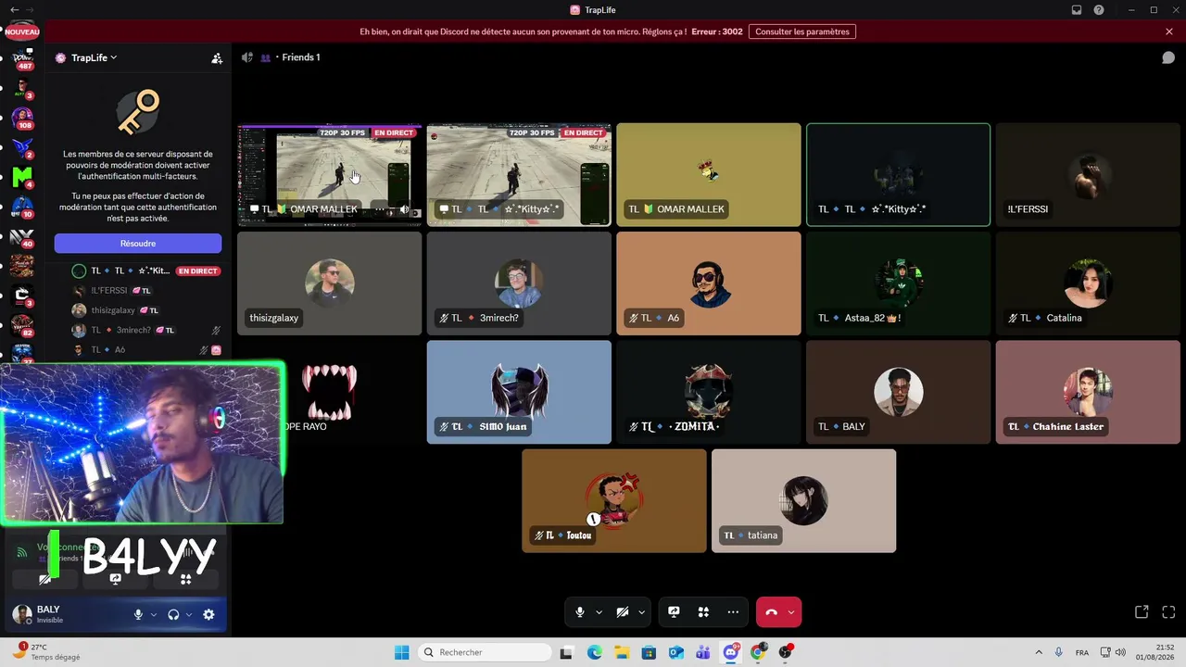Open Microsoft Store from the taskbar
The height and width of the screenshot is (667, 1186).
click(x=650, y=652)
